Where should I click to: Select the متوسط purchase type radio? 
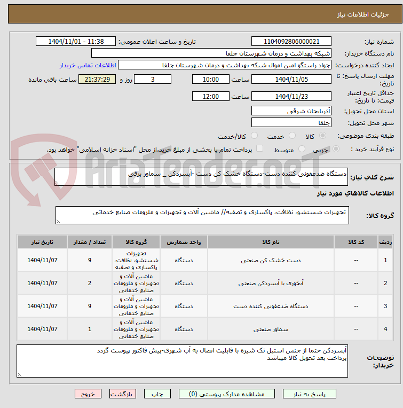(x=302, y=149)
